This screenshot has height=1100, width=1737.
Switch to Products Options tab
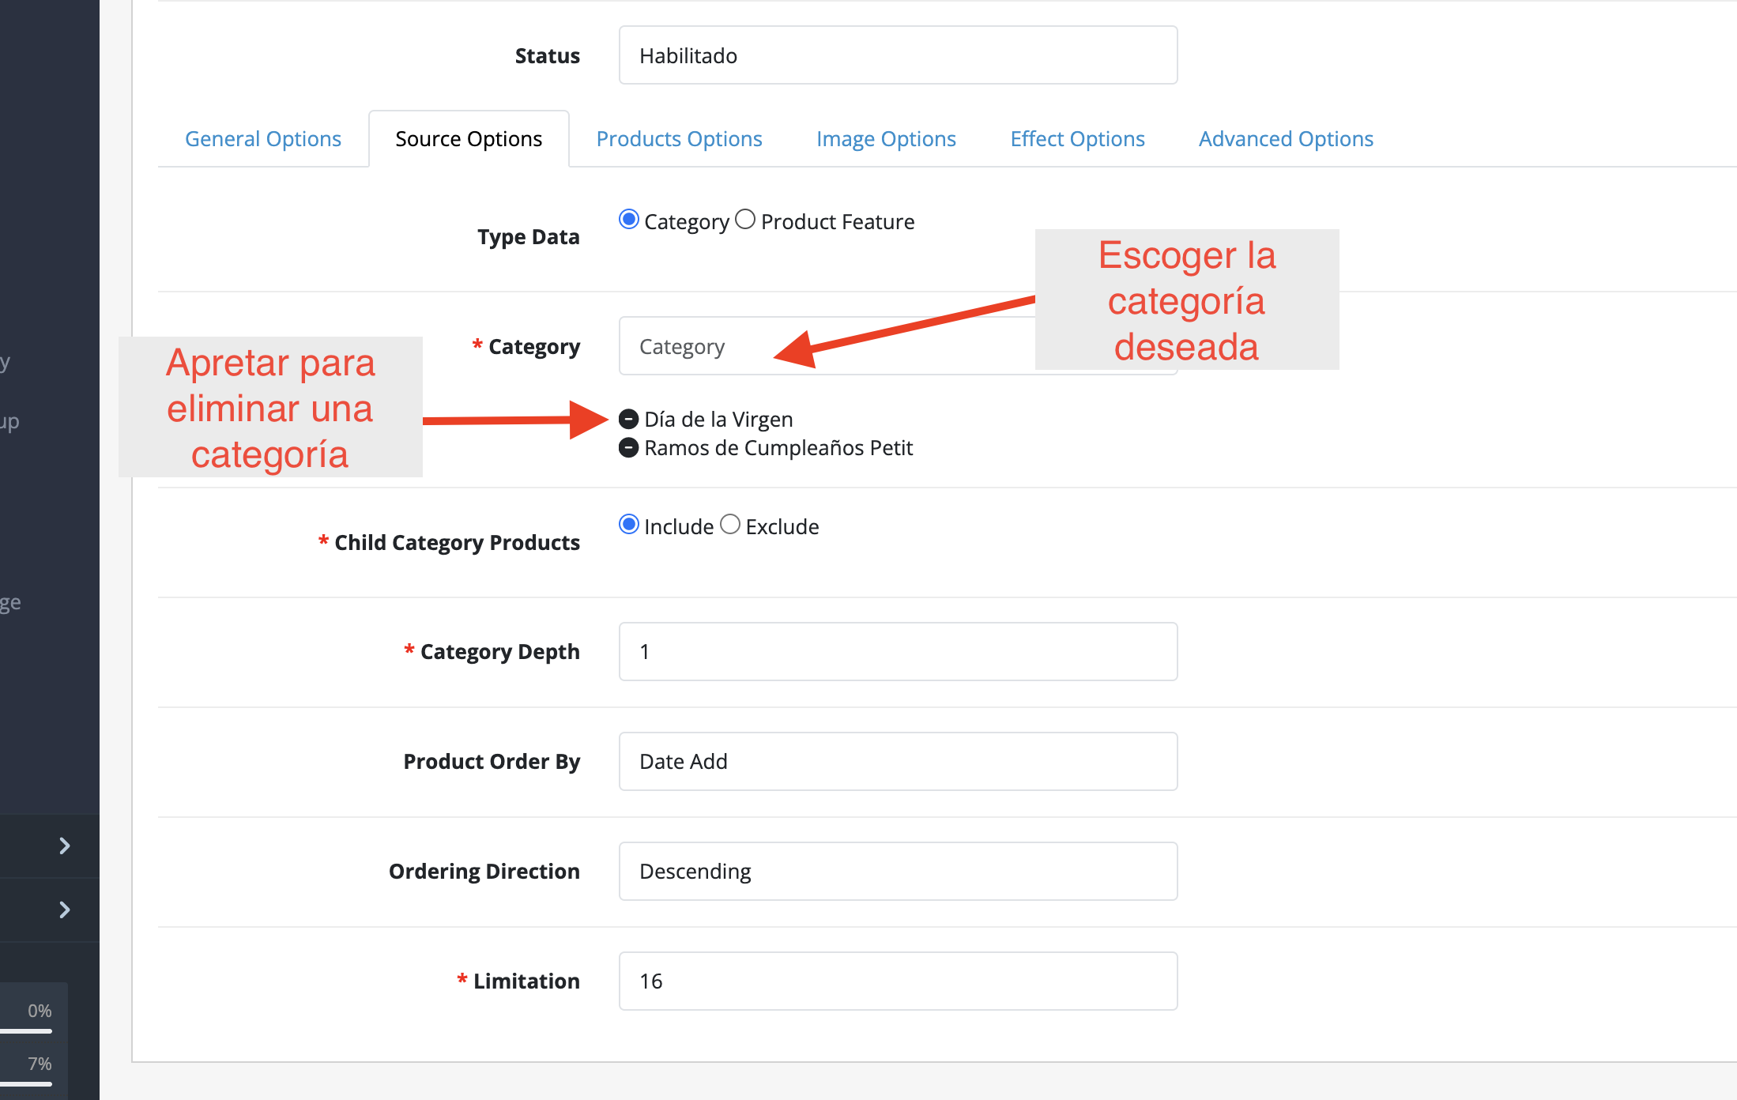[x=679, y=139]
